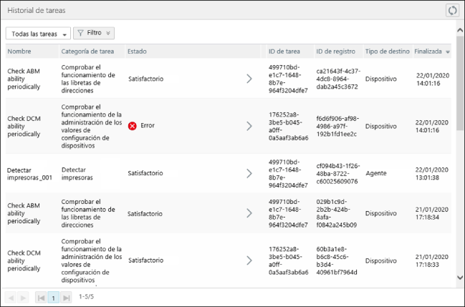Select page 1 in the pagination
The image size is (465, 307).
[53, 297]
